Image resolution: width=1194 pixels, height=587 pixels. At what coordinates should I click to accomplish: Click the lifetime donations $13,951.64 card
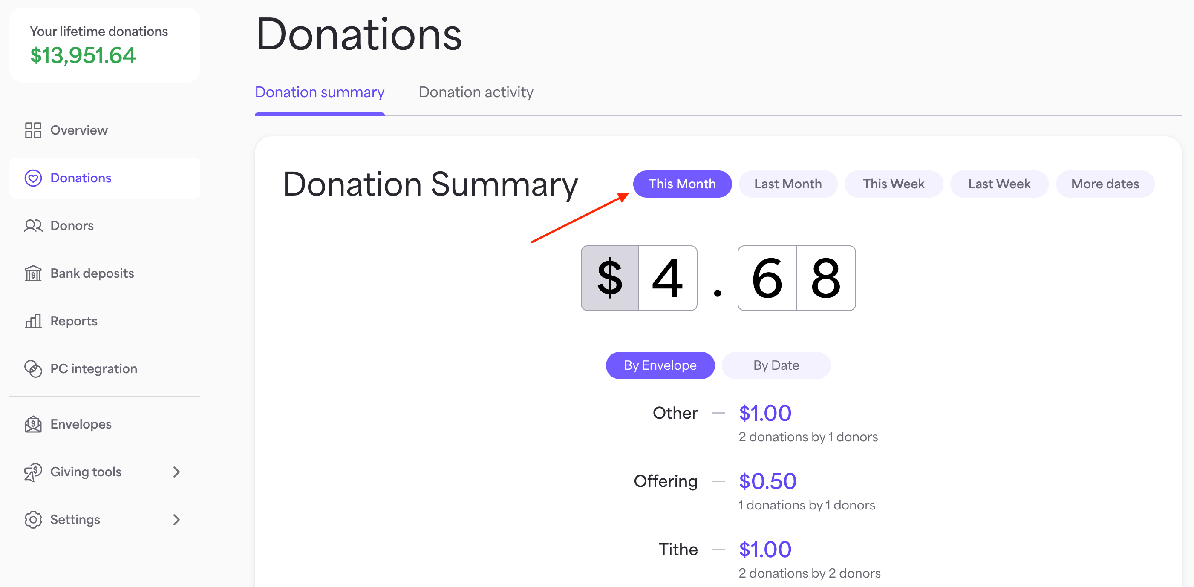pos(105,46)
